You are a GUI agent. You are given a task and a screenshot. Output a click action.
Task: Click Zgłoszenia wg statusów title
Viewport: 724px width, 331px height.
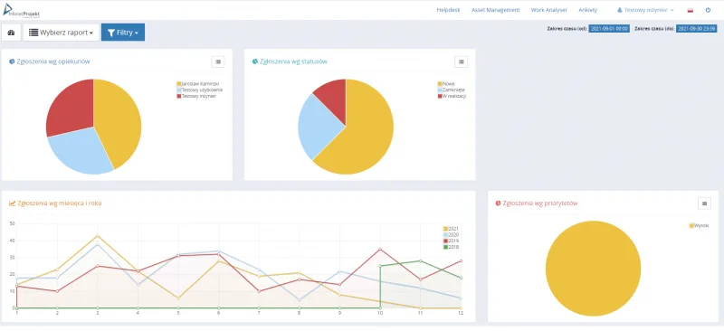(293, 61)
